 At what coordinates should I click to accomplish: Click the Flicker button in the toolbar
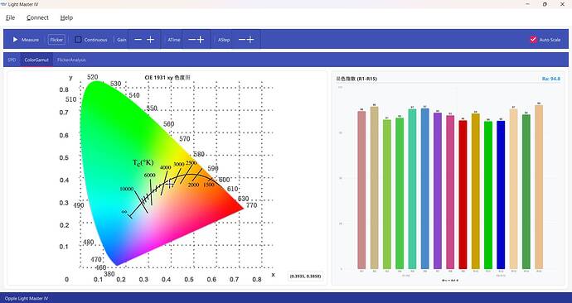(56, 40)
